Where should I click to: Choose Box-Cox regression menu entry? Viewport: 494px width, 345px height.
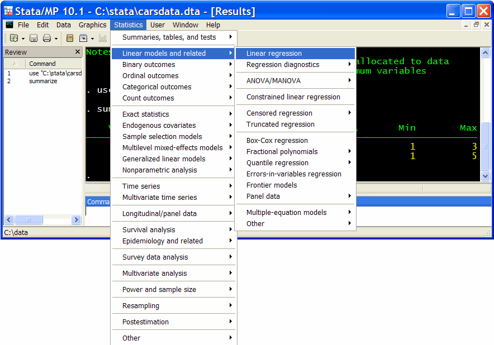tap(277, 141)
